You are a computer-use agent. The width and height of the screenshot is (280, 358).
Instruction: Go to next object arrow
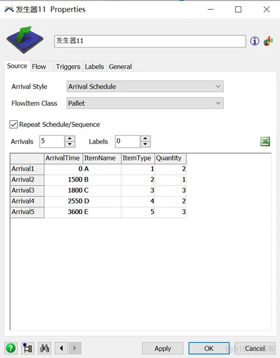(x=75, y=348)
